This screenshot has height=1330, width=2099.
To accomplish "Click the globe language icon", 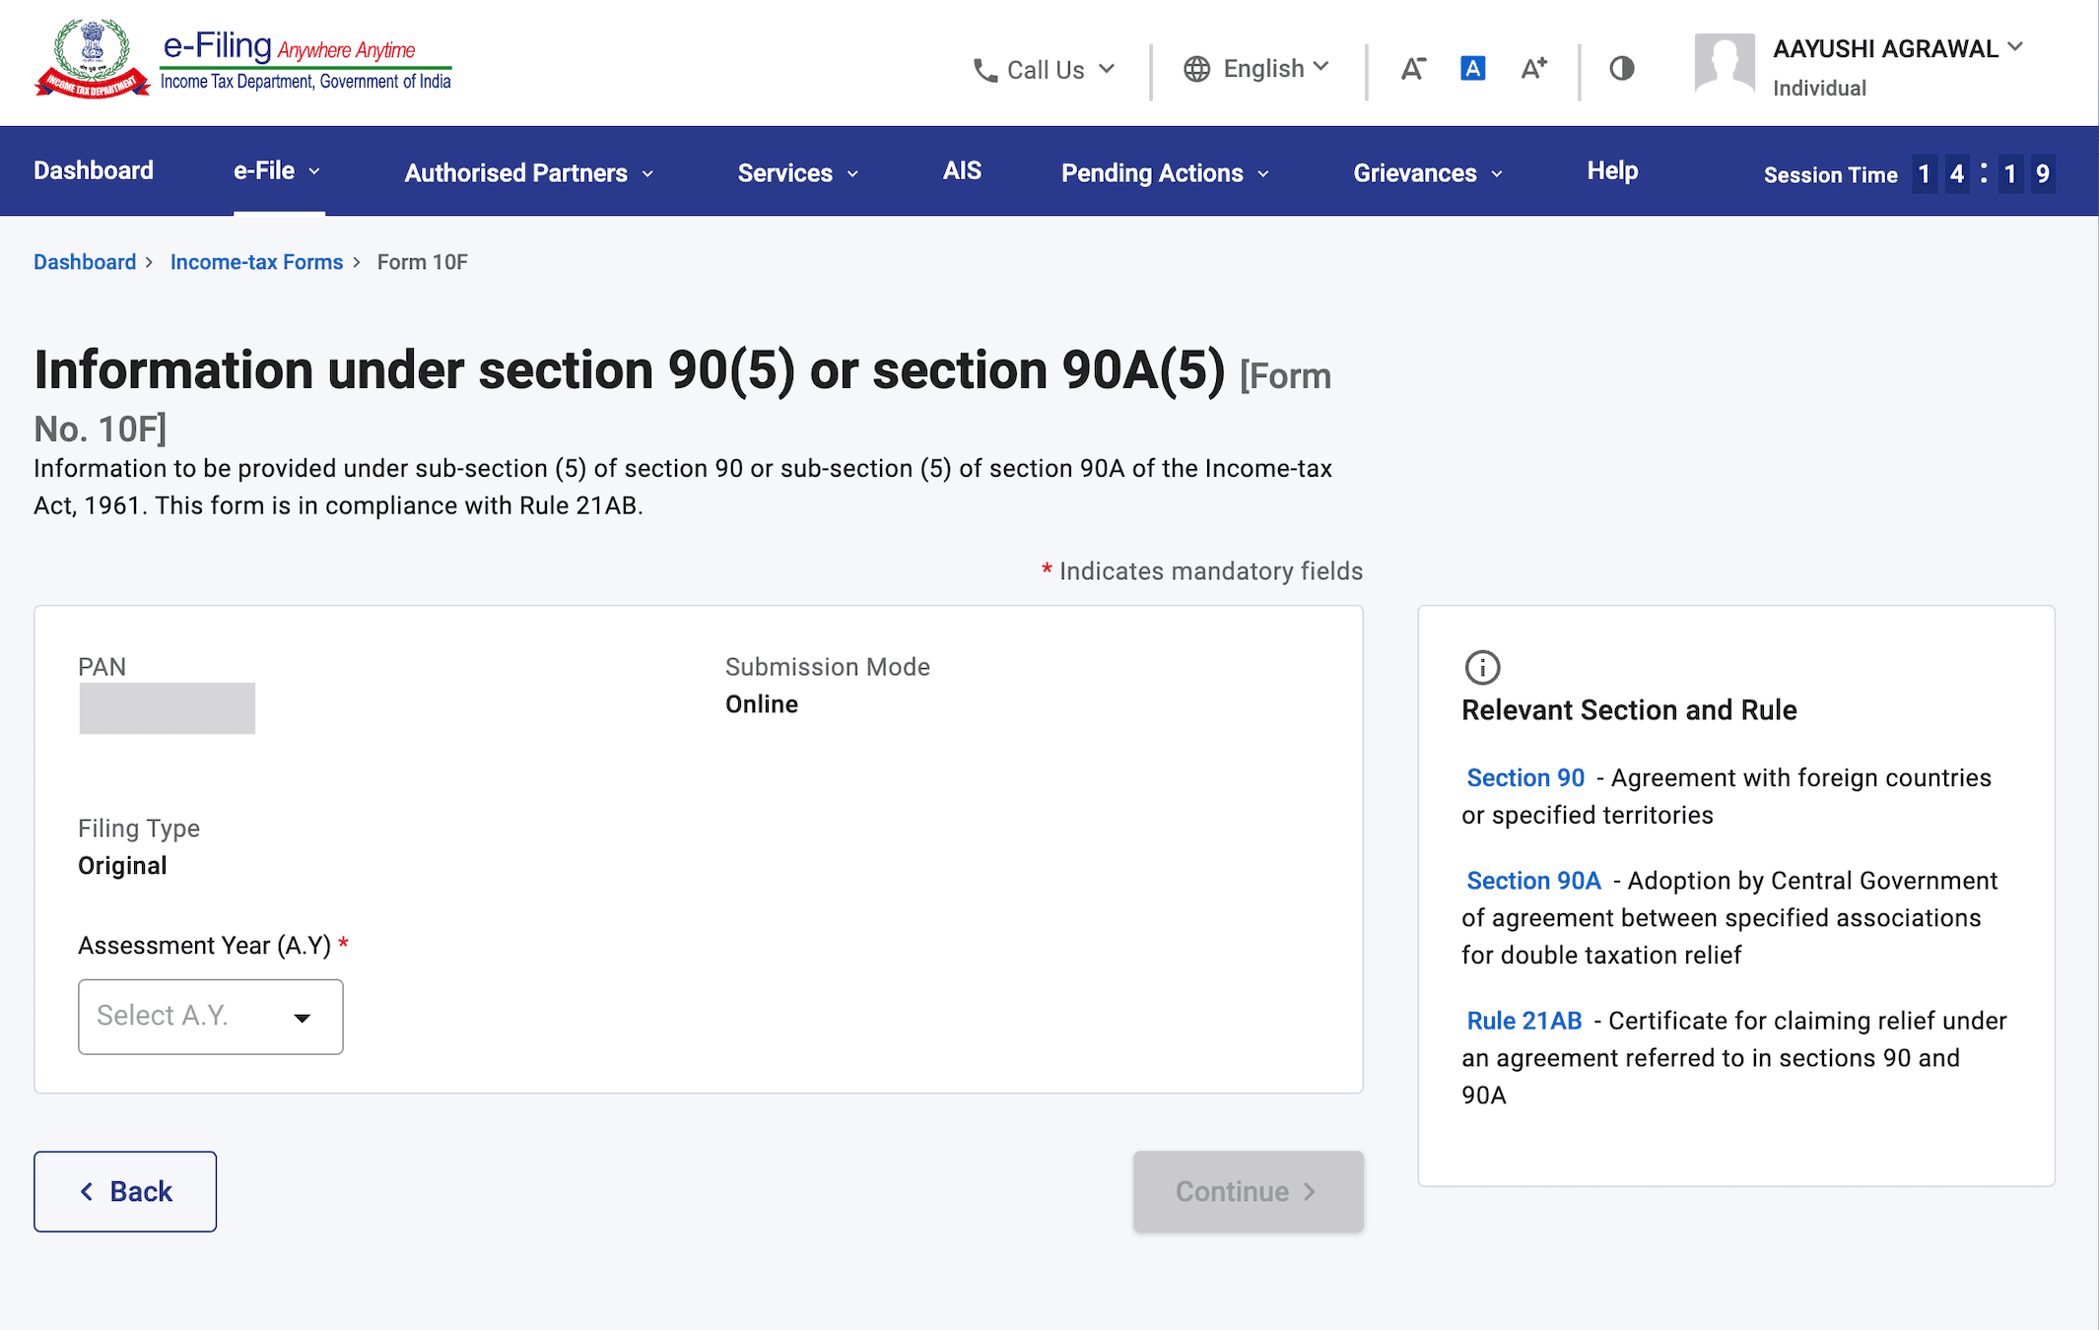I will point(1196,69).
